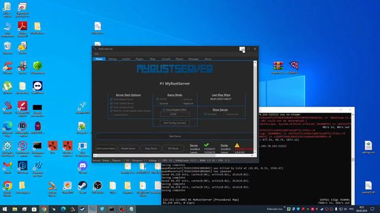Click the vertical scrollbar down arrow in MyRustServer
The width and height of the screenshot is (380, 213).
click(255, 153)
